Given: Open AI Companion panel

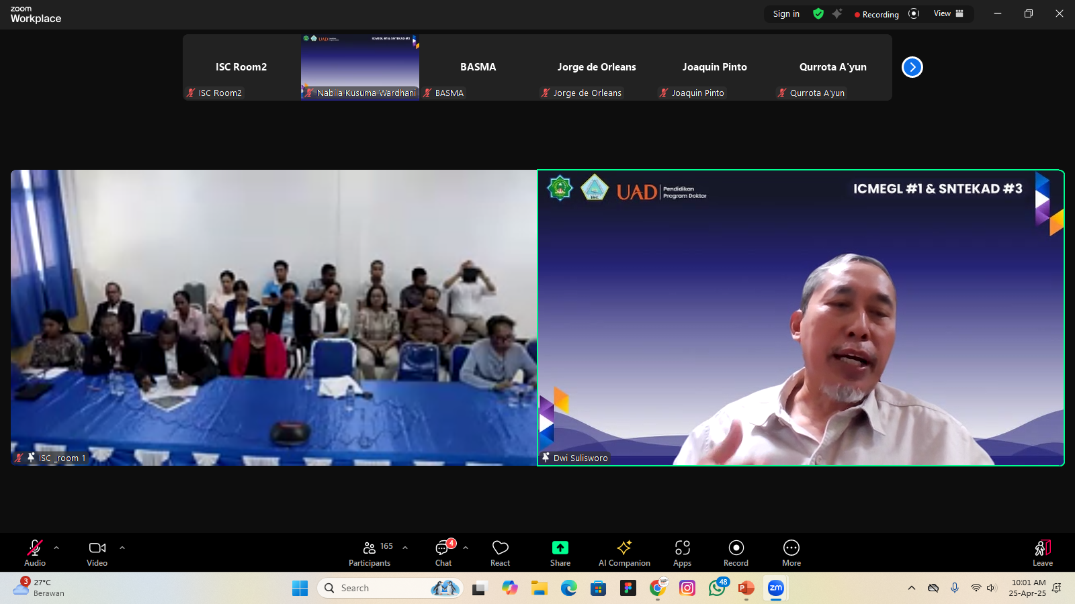Looking at the screenshot, I should pos(624,553).
